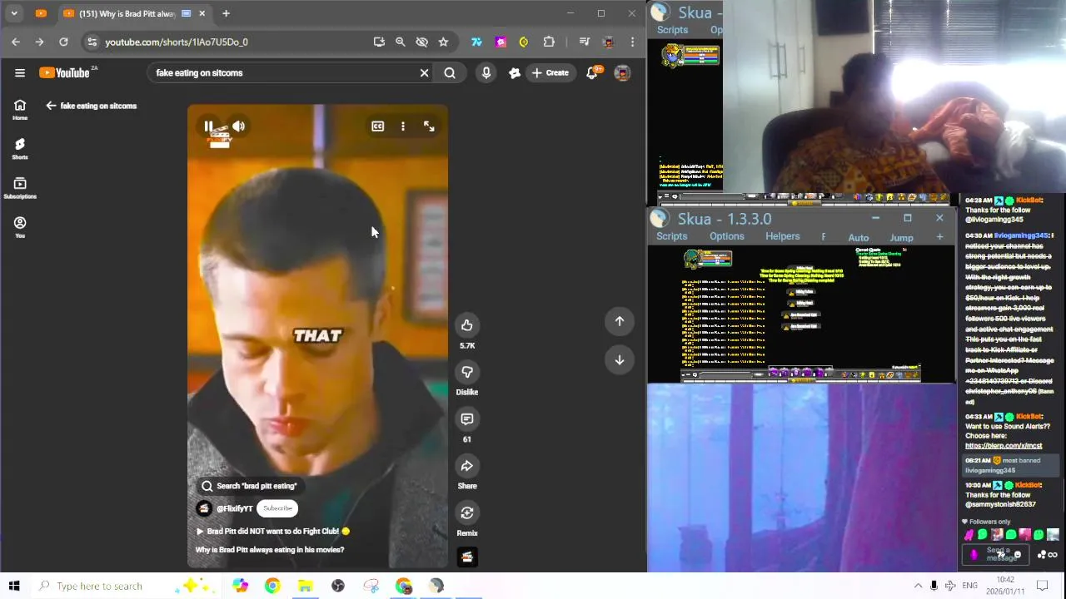Screen dimensions: 1066x599
Task: Open Shorts in YouTube sidebar
Action: click(20, 149)
